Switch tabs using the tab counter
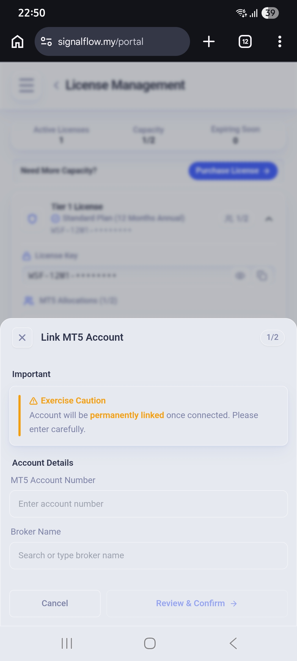Image resolution: width=297 pixels, height=661 pixels. [x=245, y=41]
